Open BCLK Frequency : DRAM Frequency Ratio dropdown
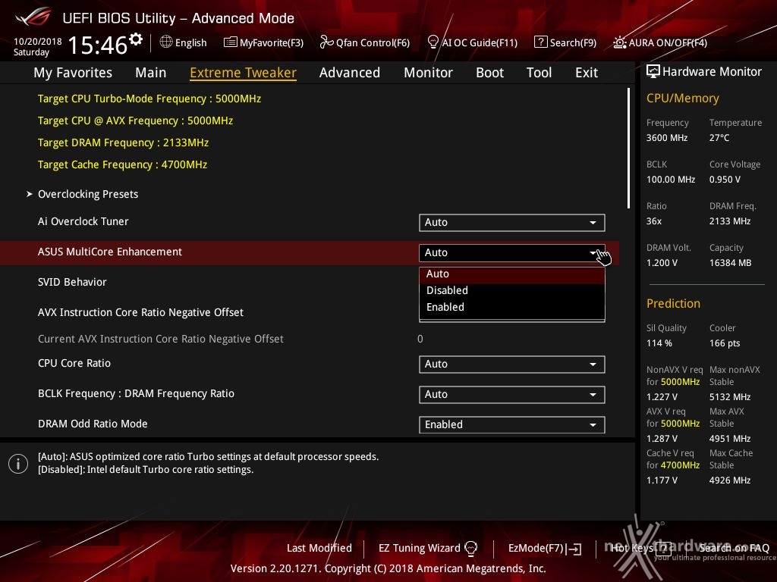This screenshot has width=777, height=582. pos(512,394)
